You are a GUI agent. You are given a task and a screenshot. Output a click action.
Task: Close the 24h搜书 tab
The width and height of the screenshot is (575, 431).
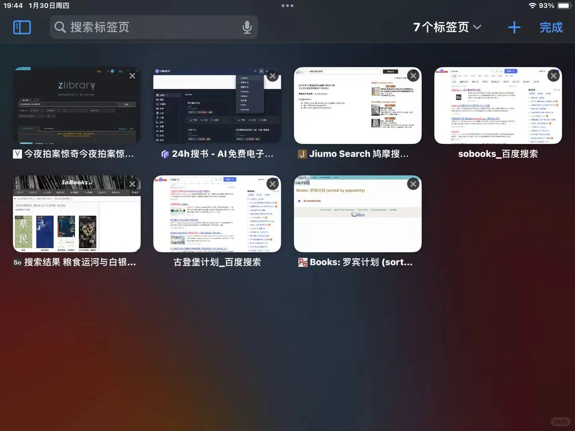pos(273,76)
